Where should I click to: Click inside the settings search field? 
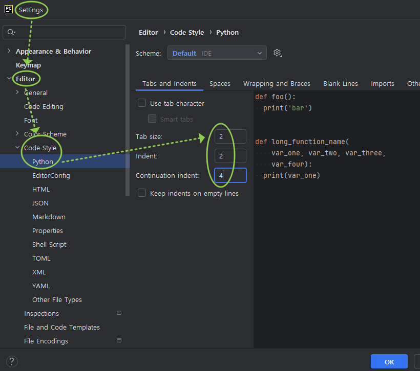click(x=65, y=32)
